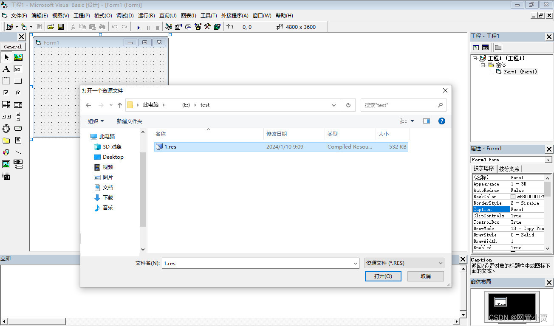Select the PictureBox control in toolbox
This screenshot has height=326, width=554.
[x=18, y=57]
